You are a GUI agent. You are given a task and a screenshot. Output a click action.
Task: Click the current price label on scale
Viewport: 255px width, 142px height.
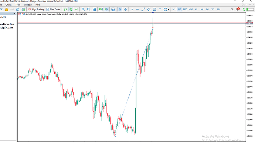249,23
